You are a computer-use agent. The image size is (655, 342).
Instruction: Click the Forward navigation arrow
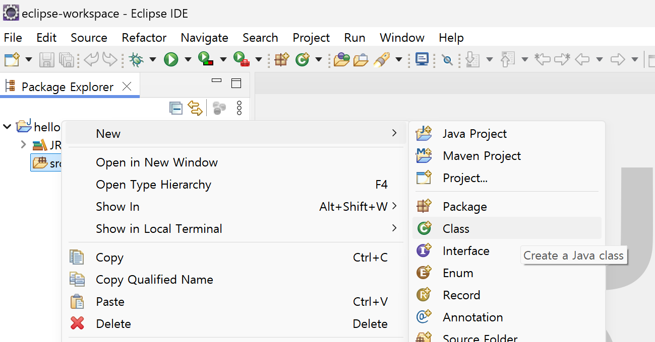(618, 60)
